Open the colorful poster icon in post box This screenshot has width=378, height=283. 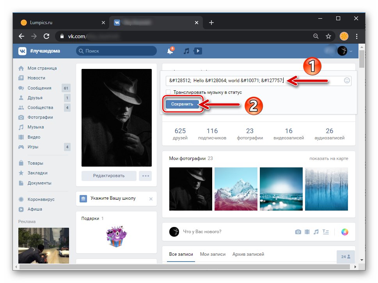click(345, 232)
